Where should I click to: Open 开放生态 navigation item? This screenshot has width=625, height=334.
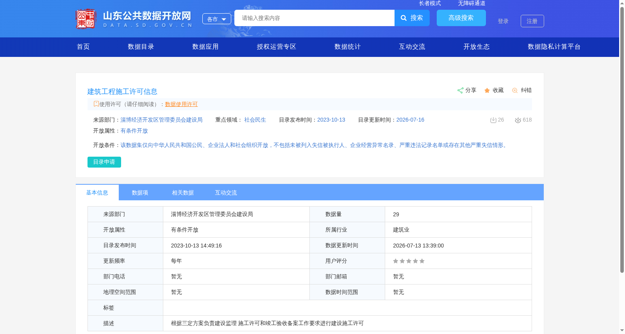[477, 47]
